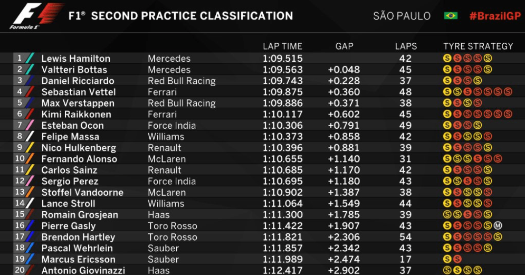Click the driver name Max Verstappen
525x275 pixels.
point(78,103)
